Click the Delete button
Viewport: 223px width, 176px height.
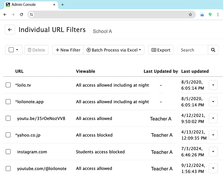[36, 50]
